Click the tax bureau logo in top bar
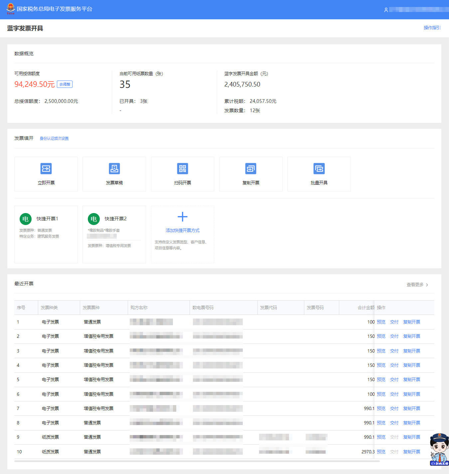This screenshot has width=449, height=474. 10,9
